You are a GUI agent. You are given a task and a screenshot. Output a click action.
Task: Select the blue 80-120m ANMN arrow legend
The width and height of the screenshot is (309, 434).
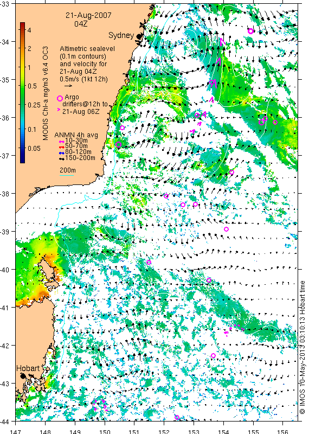pyautogui.click(x=62, y=152)
